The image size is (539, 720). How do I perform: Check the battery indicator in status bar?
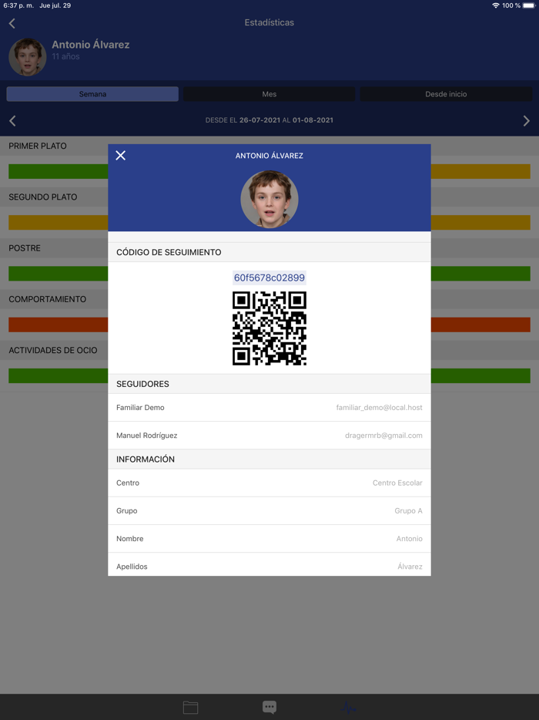point(528,5)
